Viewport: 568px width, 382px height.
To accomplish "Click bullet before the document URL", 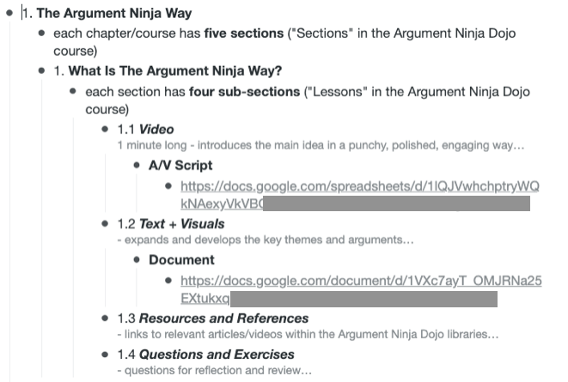I will point(168,281).
